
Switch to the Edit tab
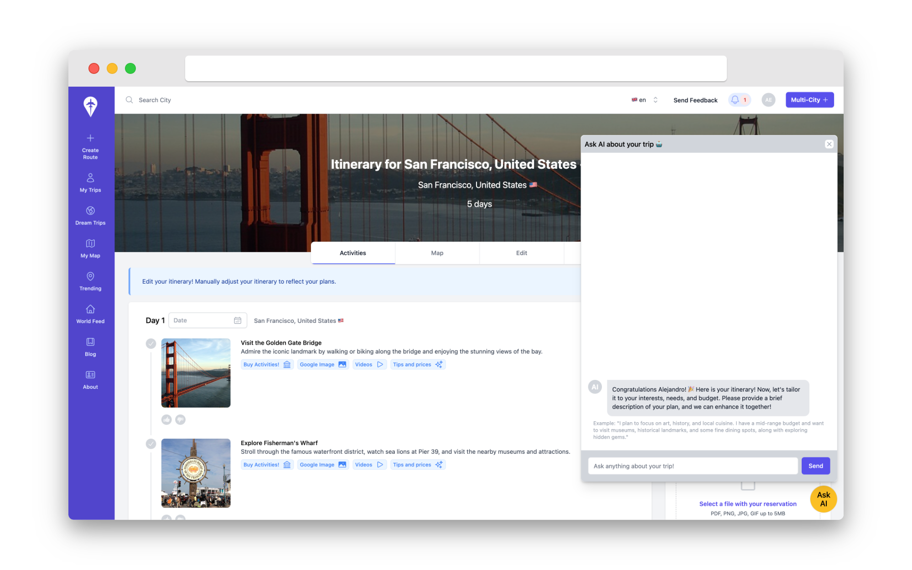point(521,253)
